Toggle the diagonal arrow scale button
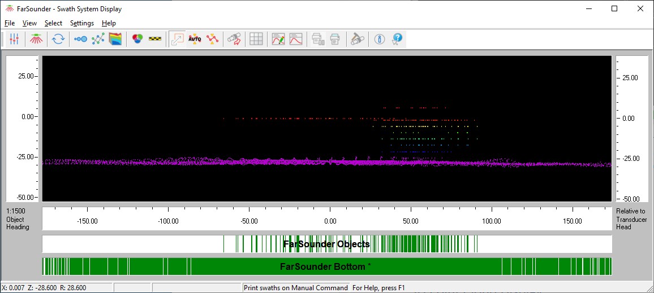The image size is (654, 293). pyautogui.click(x=177, y=39)
